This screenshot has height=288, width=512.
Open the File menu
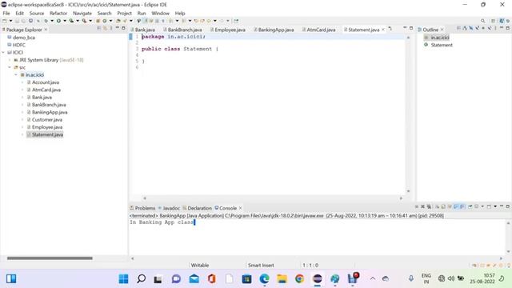pos(6,13)
